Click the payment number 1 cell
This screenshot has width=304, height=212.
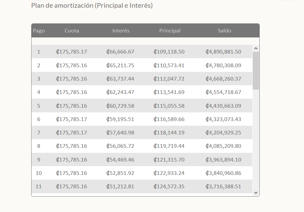tap(39, 52)
